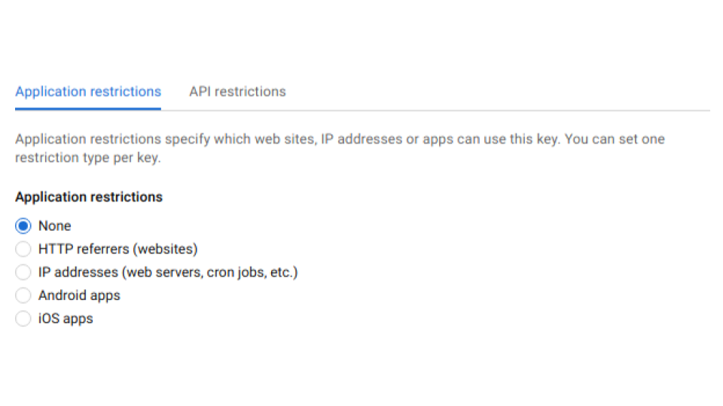Click the "Android apps" label text
Image resolution: width=723 pixels, height=406 pixels.
79,295
